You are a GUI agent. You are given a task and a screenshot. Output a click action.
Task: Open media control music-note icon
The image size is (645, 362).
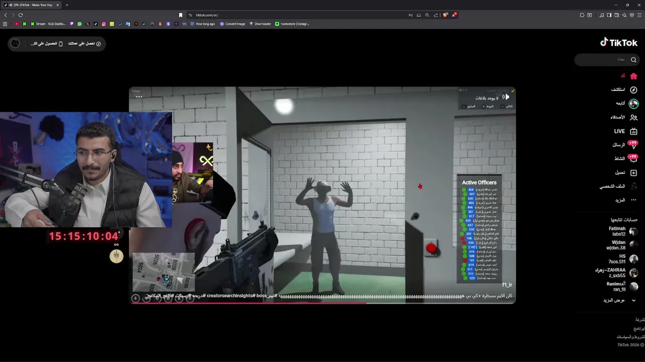[602, 15]
